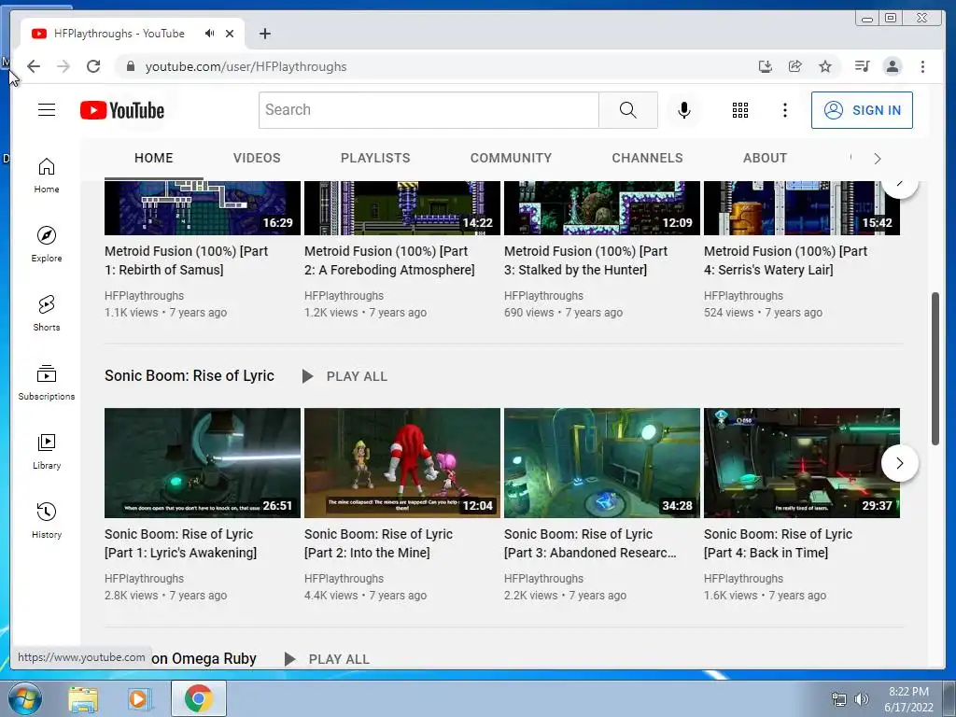Open Shorts in the sidebar

coord(47,314)
